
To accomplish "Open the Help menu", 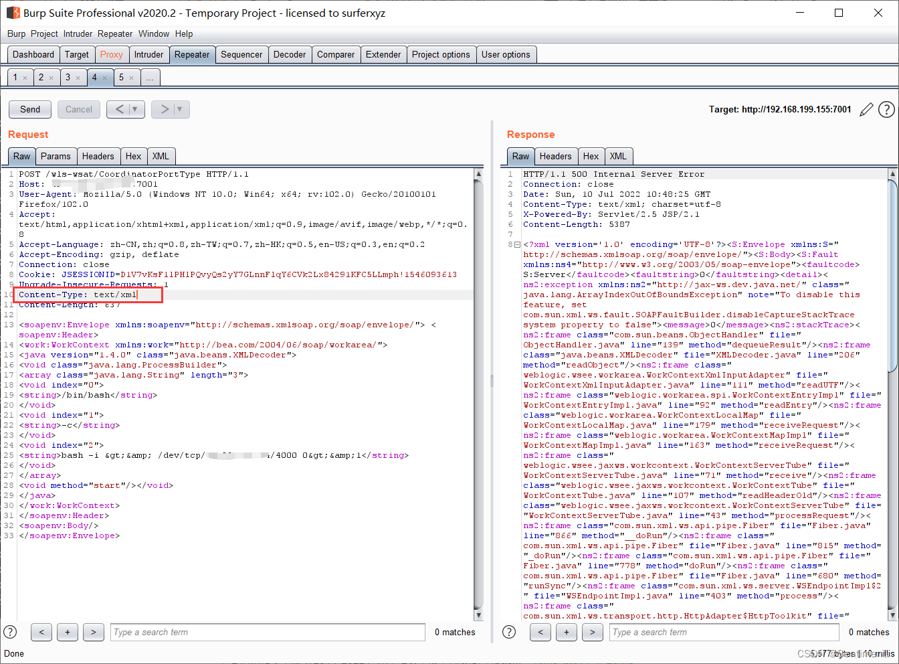I will (x=184, y=33).
